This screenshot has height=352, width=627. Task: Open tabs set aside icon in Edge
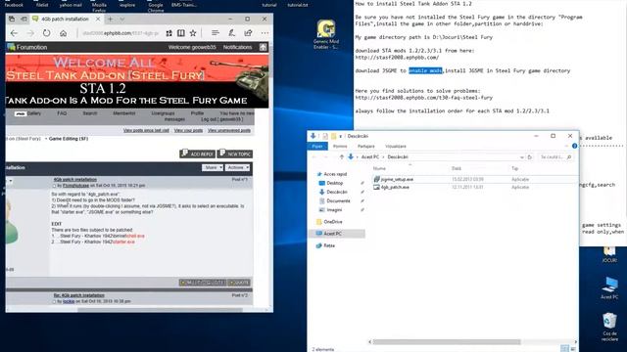12,19
